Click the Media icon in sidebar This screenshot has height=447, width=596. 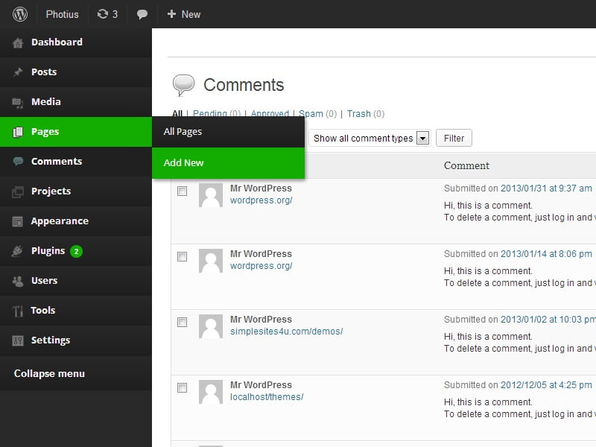coord(17,102)
